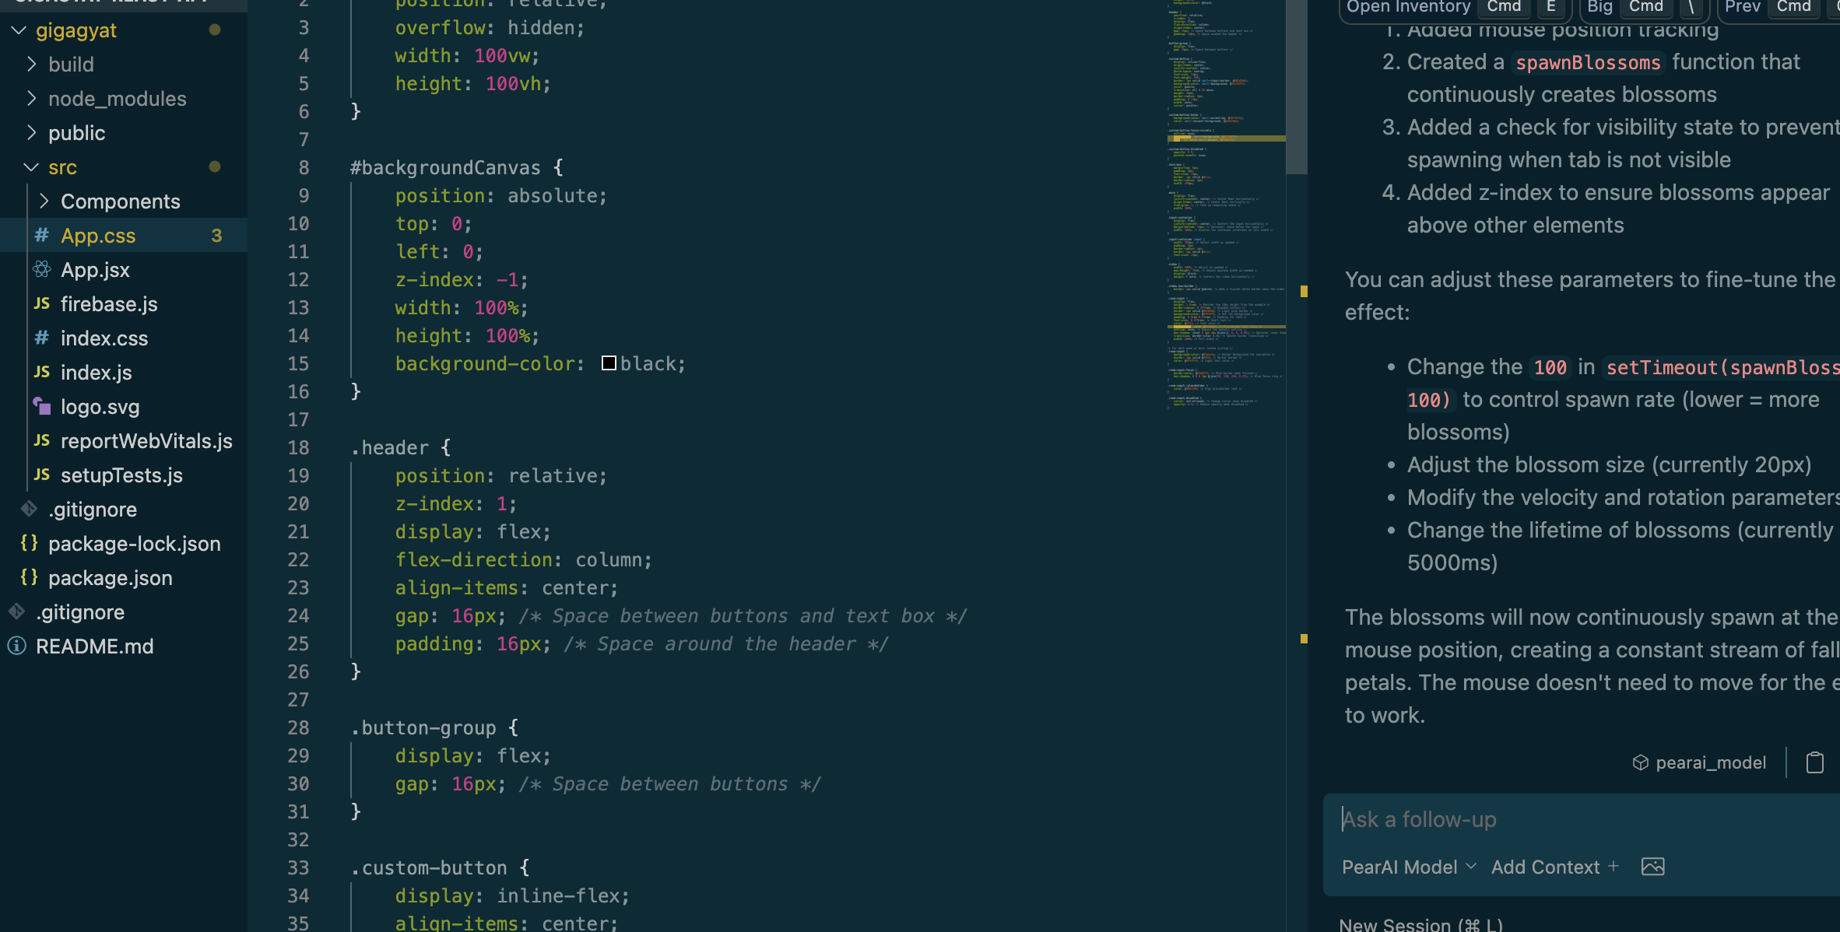Click the info icon beside README.md
Viewport: 1840px width, 932px height.
[17, 646]
